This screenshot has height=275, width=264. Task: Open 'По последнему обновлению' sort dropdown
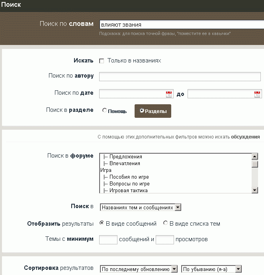(139, 269)
